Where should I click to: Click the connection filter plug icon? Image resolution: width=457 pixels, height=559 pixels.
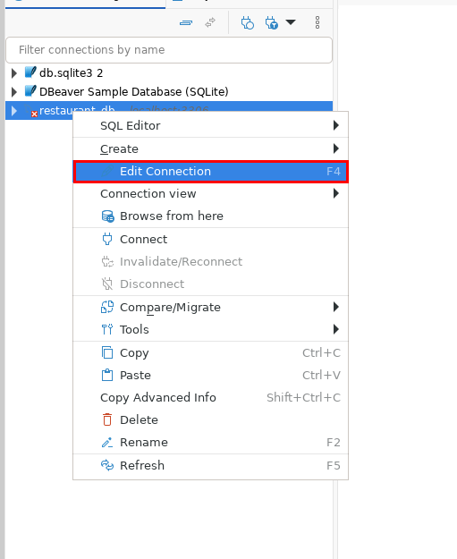coord(272,23)
